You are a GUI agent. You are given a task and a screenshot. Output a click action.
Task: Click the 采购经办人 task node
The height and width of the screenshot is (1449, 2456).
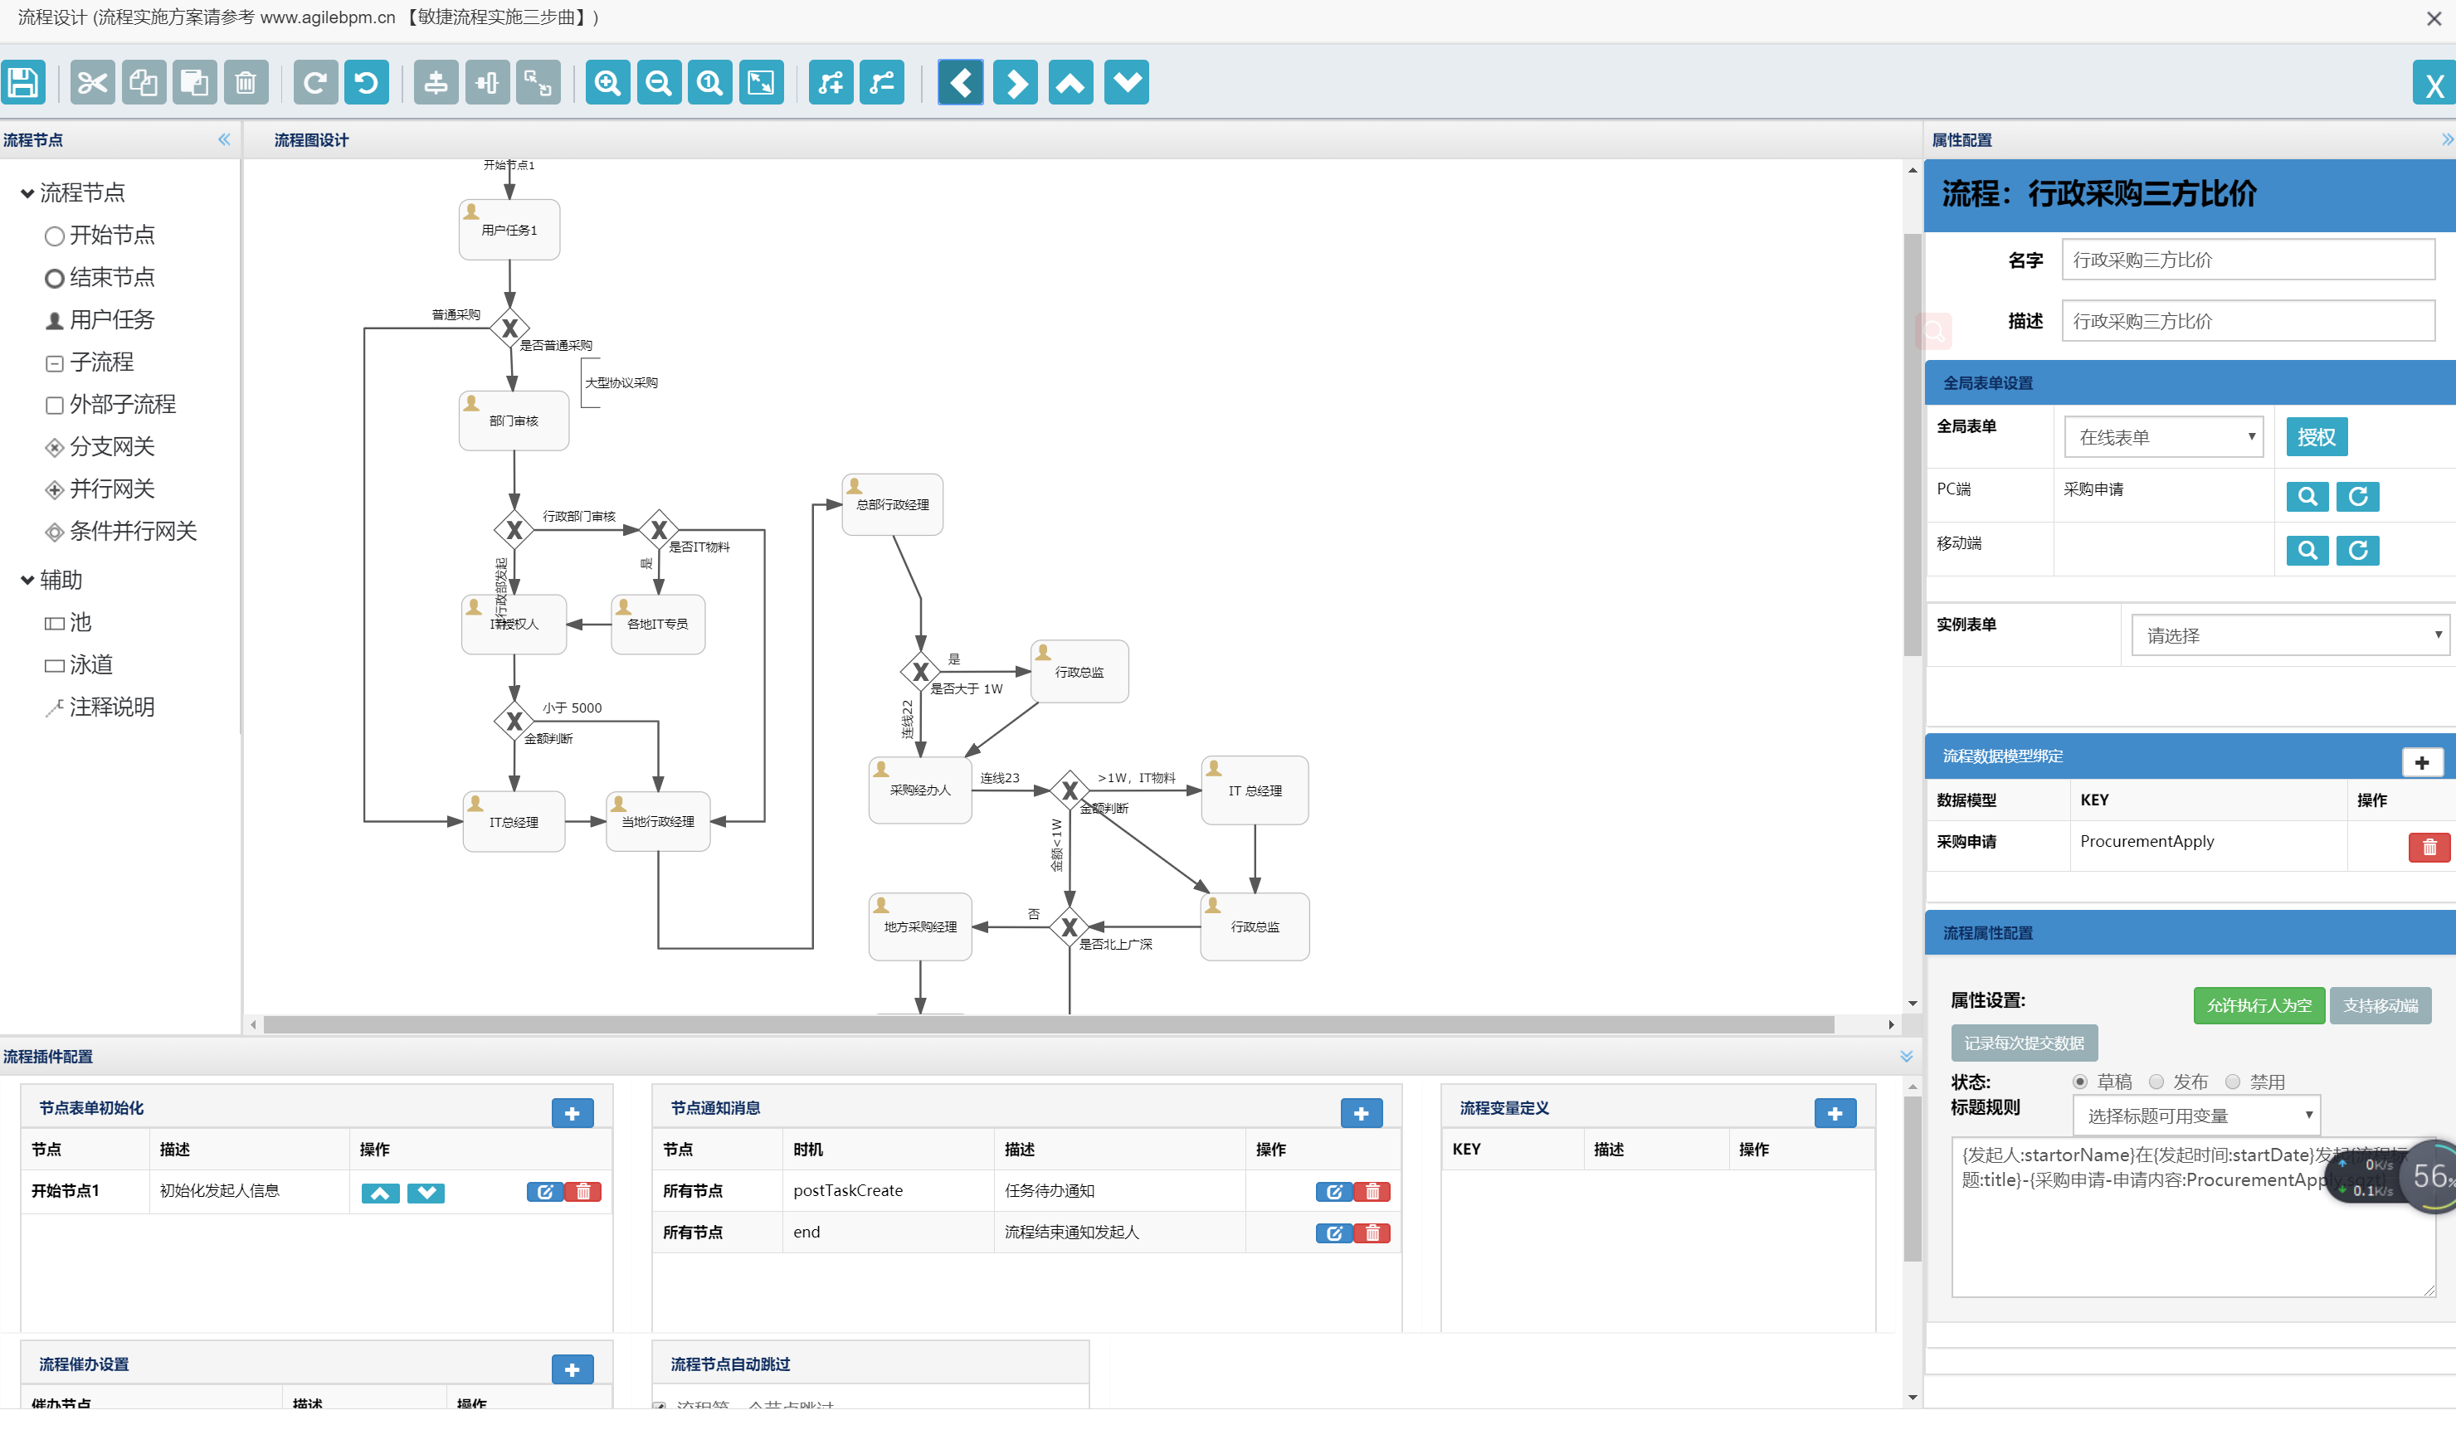[920, 791]
